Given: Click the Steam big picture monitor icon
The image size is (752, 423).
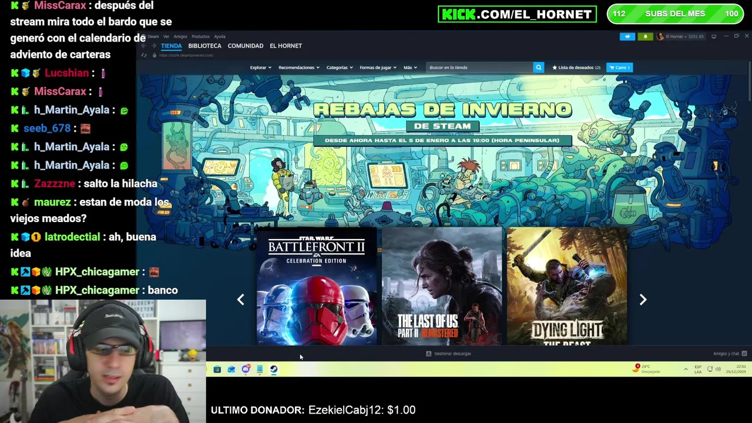Looking at the screenshot, I should [714, 36].
